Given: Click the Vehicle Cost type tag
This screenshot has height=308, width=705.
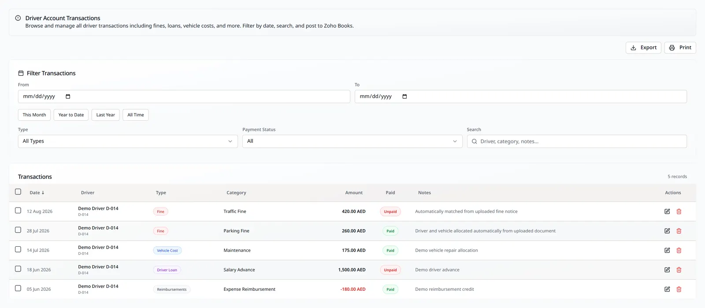Looking at the screenshot, I should tap(167, 250).
